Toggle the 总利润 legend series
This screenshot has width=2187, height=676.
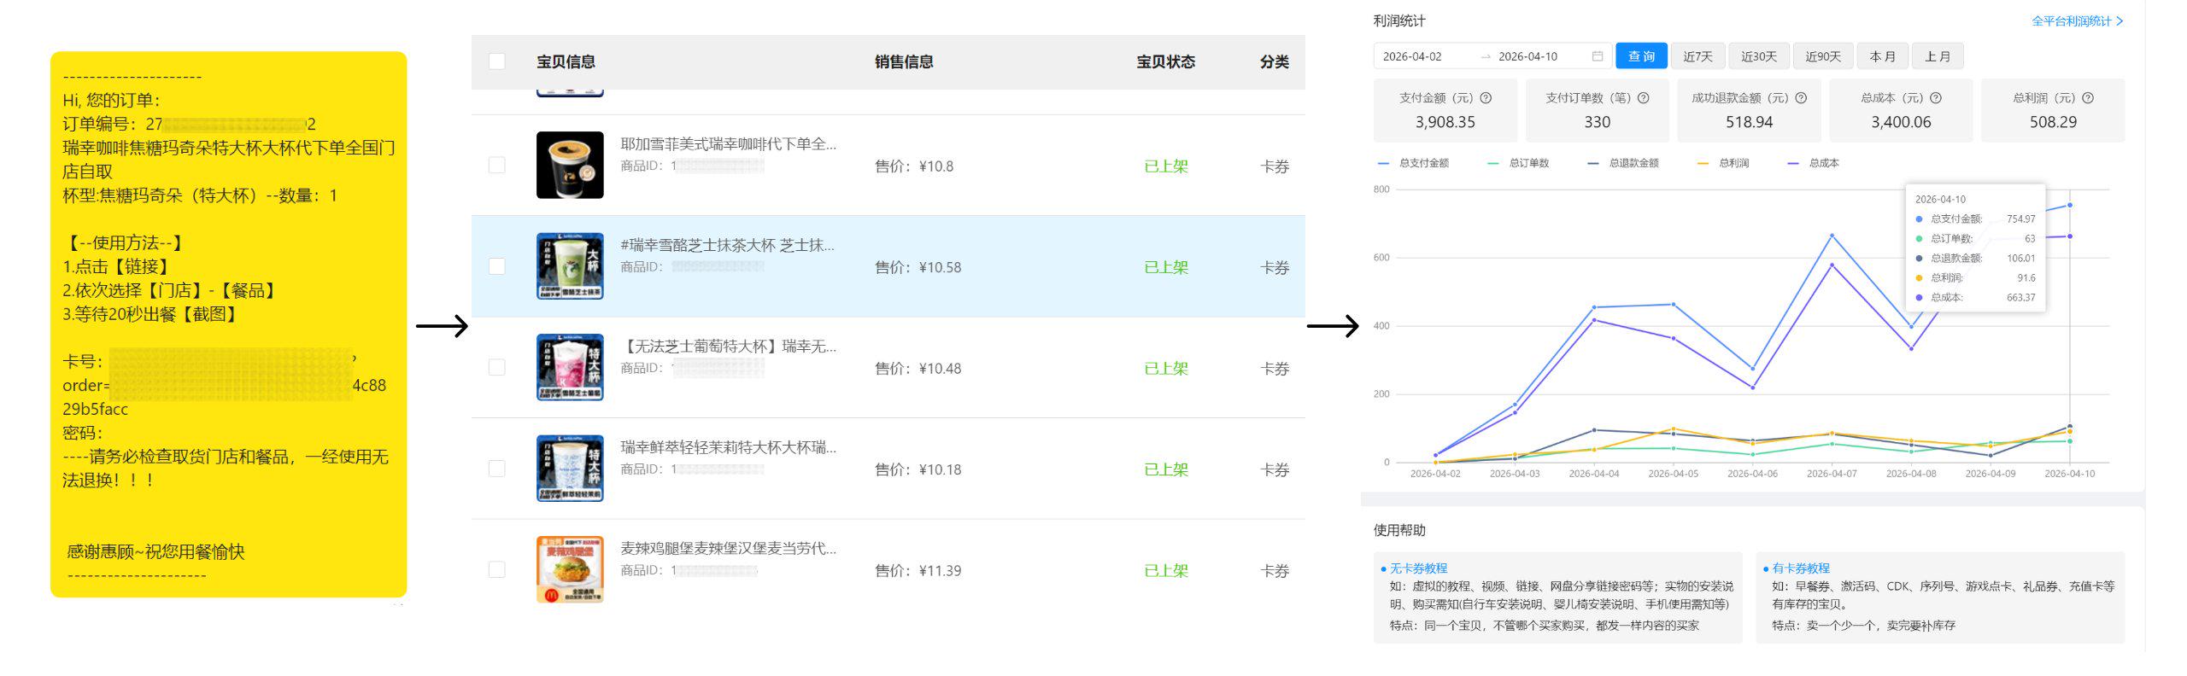pos(1723,163)
